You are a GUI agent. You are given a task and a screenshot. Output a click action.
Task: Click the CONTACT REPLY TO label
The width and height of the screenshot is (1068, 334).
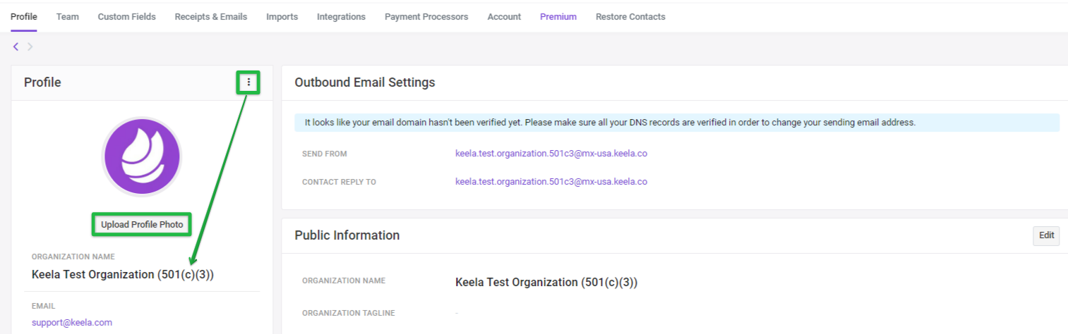coord(339,182)
